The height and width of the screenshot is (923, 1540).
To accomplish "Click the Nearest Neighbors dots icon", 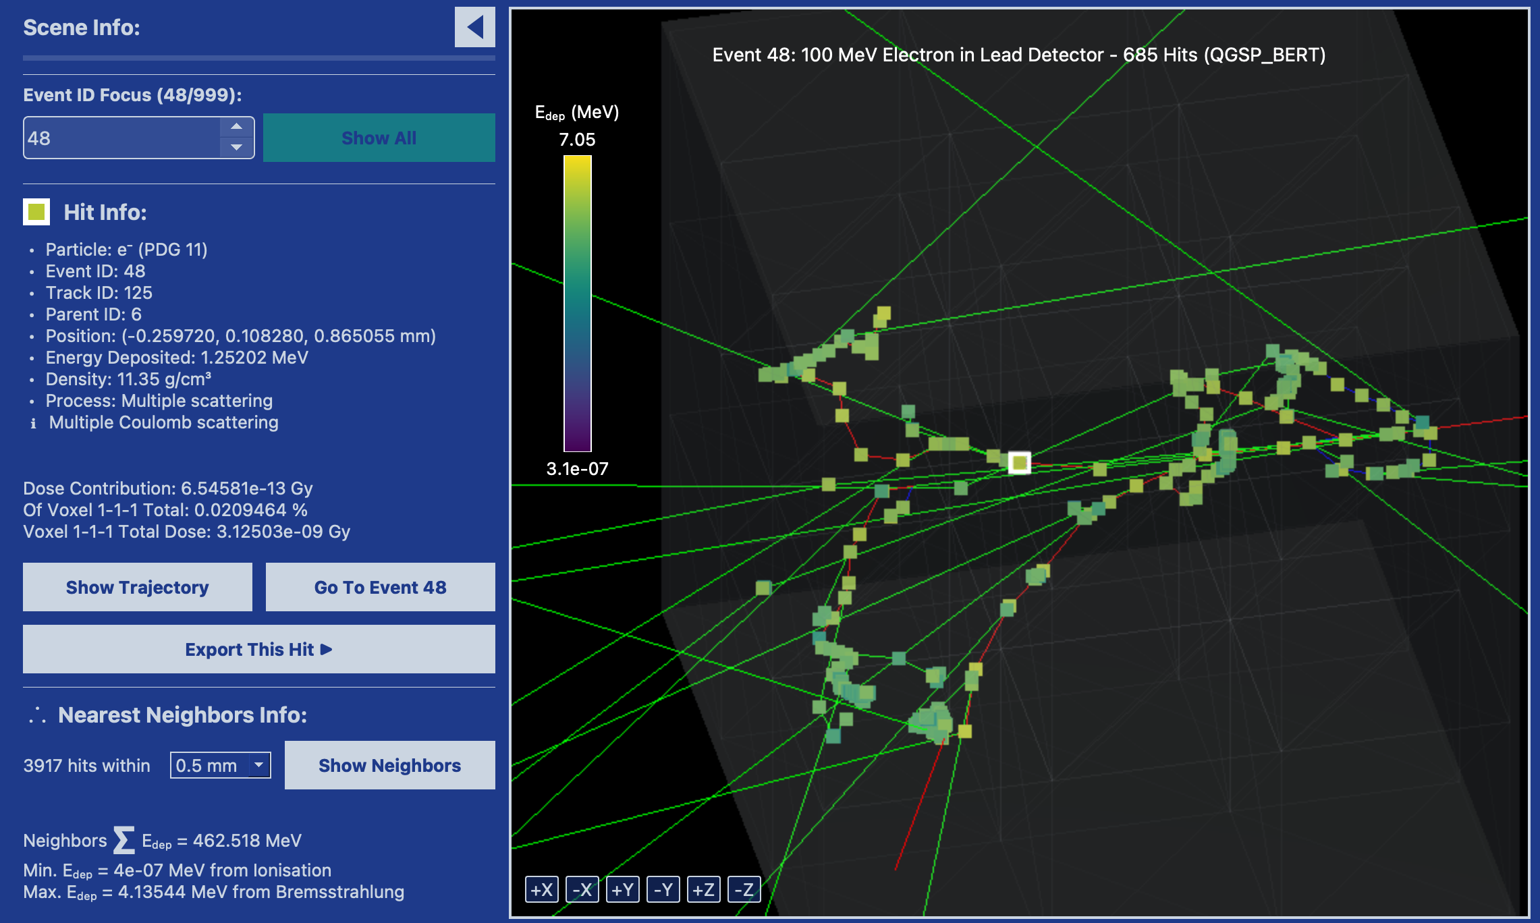I will (37, 715).
